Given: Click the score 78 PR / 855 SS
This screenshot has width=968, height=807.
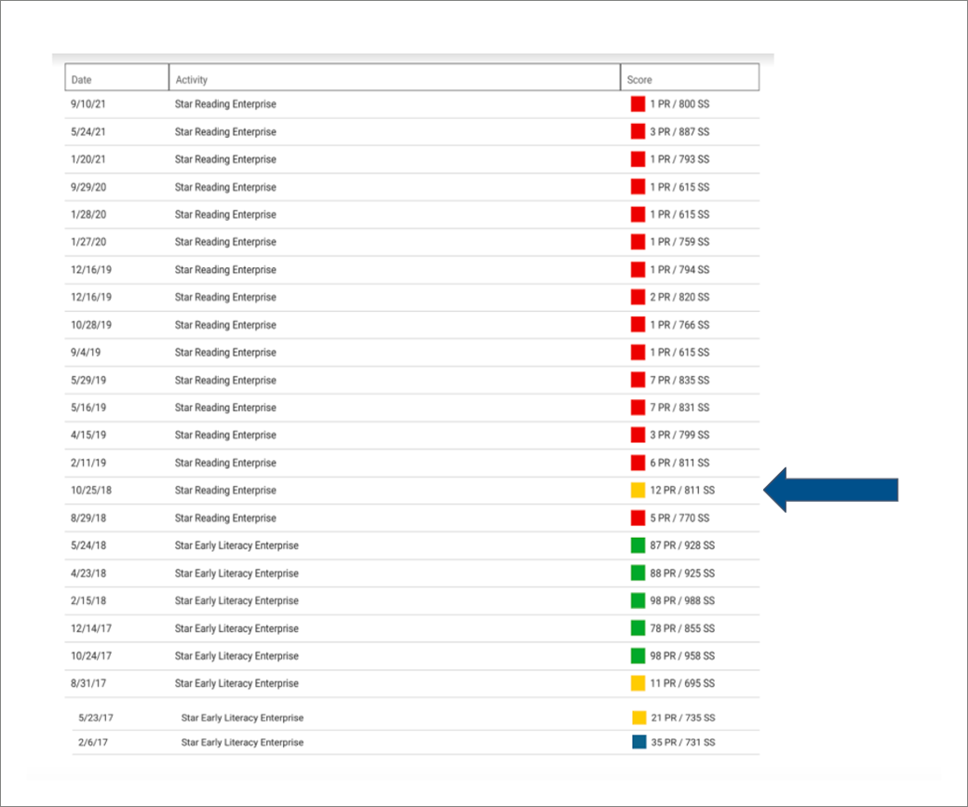Looking at the screenshot, I should [x=682, y=628].
